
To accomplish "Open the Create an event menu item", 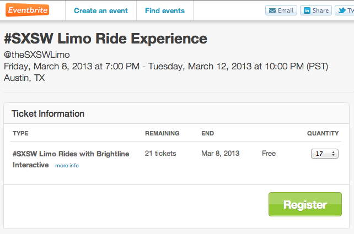I will (x=101, y=10).
